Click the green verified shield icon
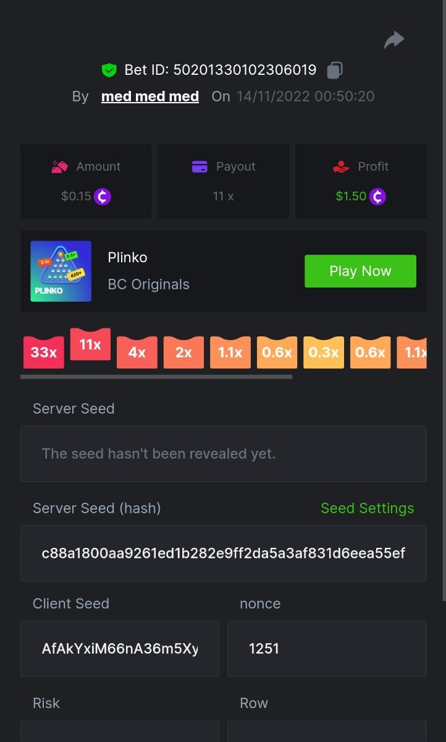446x742 pixels. (x=109, y=70)
